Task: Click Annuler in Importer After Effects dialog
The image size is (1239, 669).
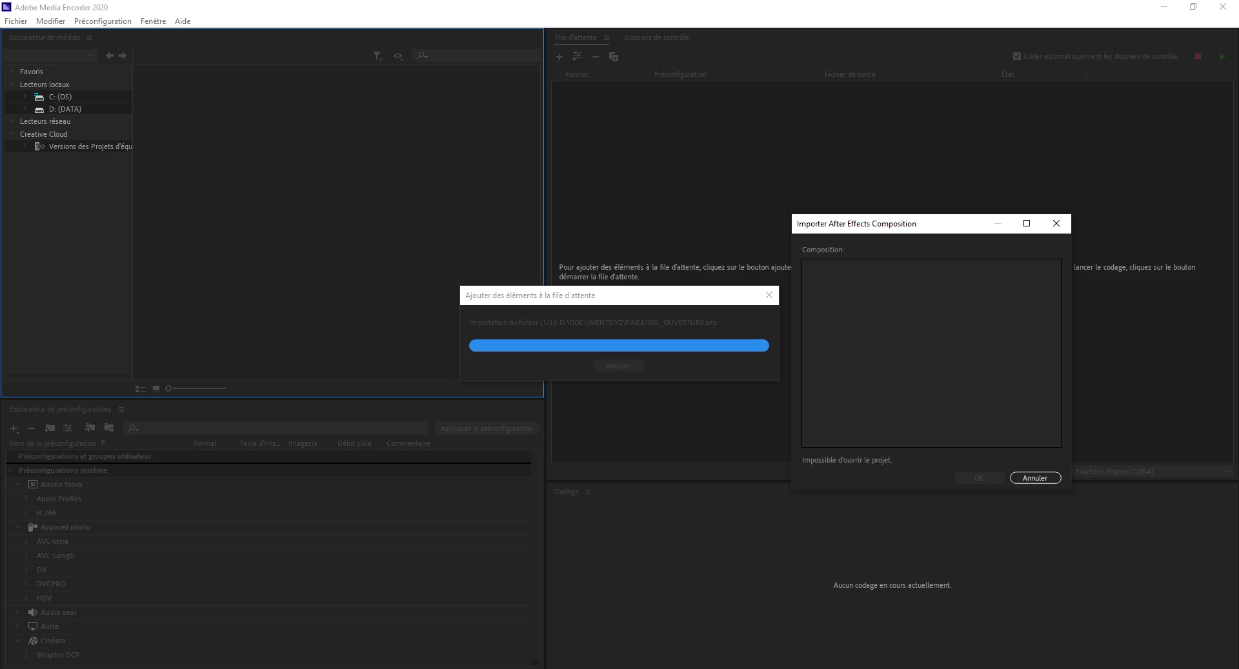Action: point(1035,478)
